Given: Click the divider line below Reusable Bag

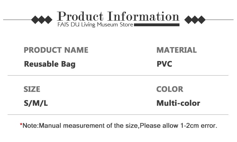Looking at the screenshot, I should (x=118, y=76).
